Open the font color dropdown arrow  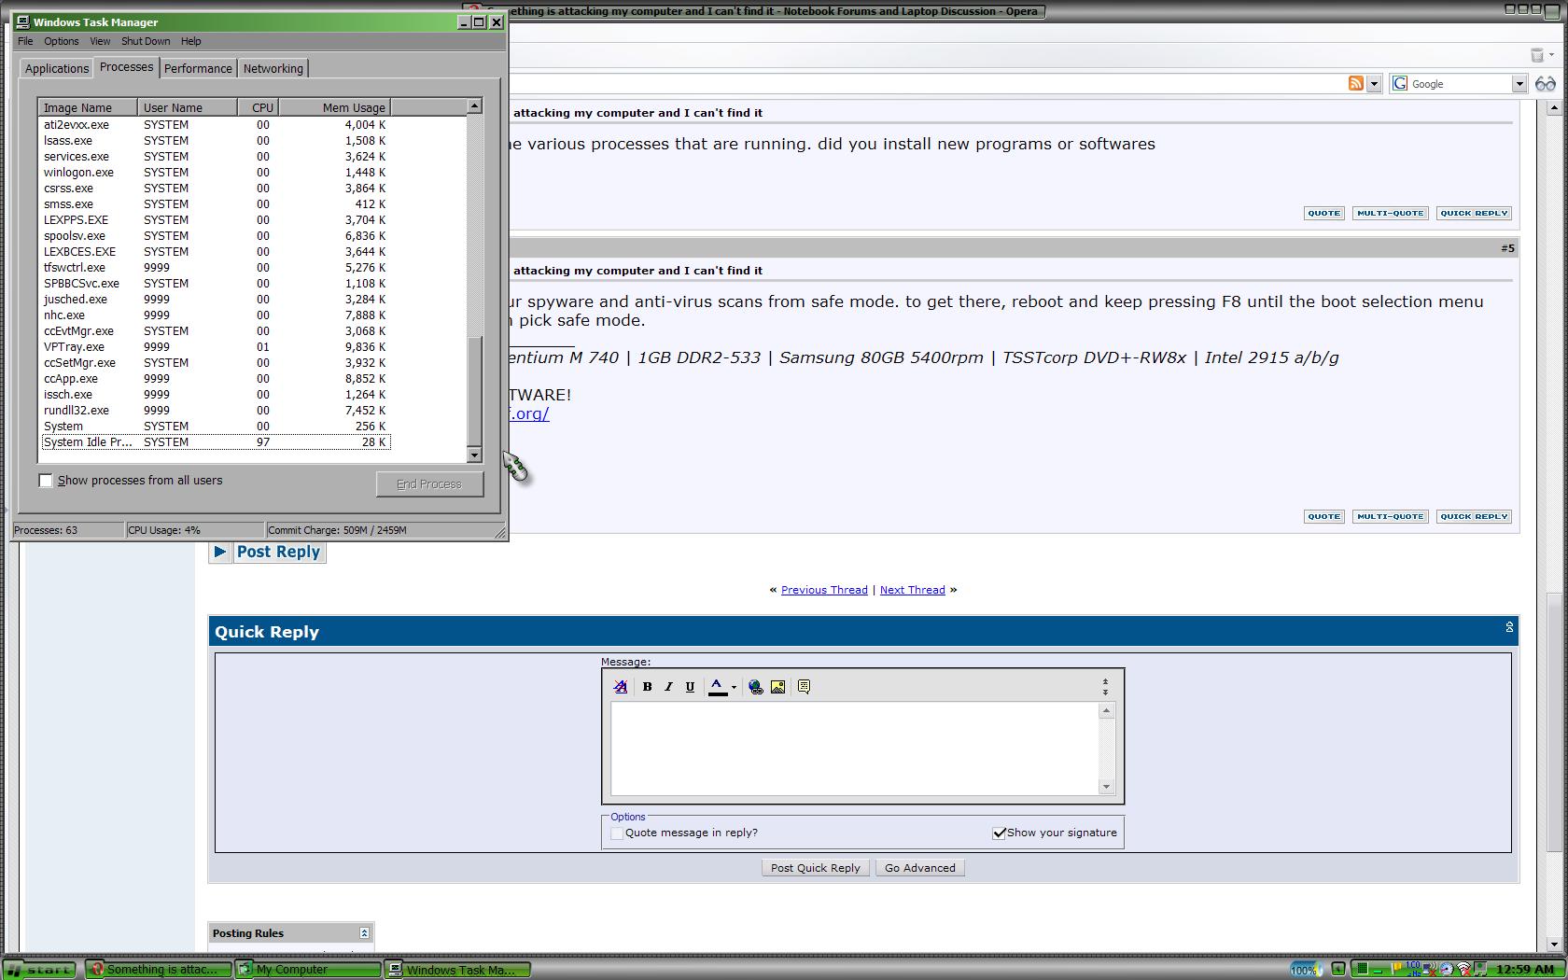coord(734,687)
